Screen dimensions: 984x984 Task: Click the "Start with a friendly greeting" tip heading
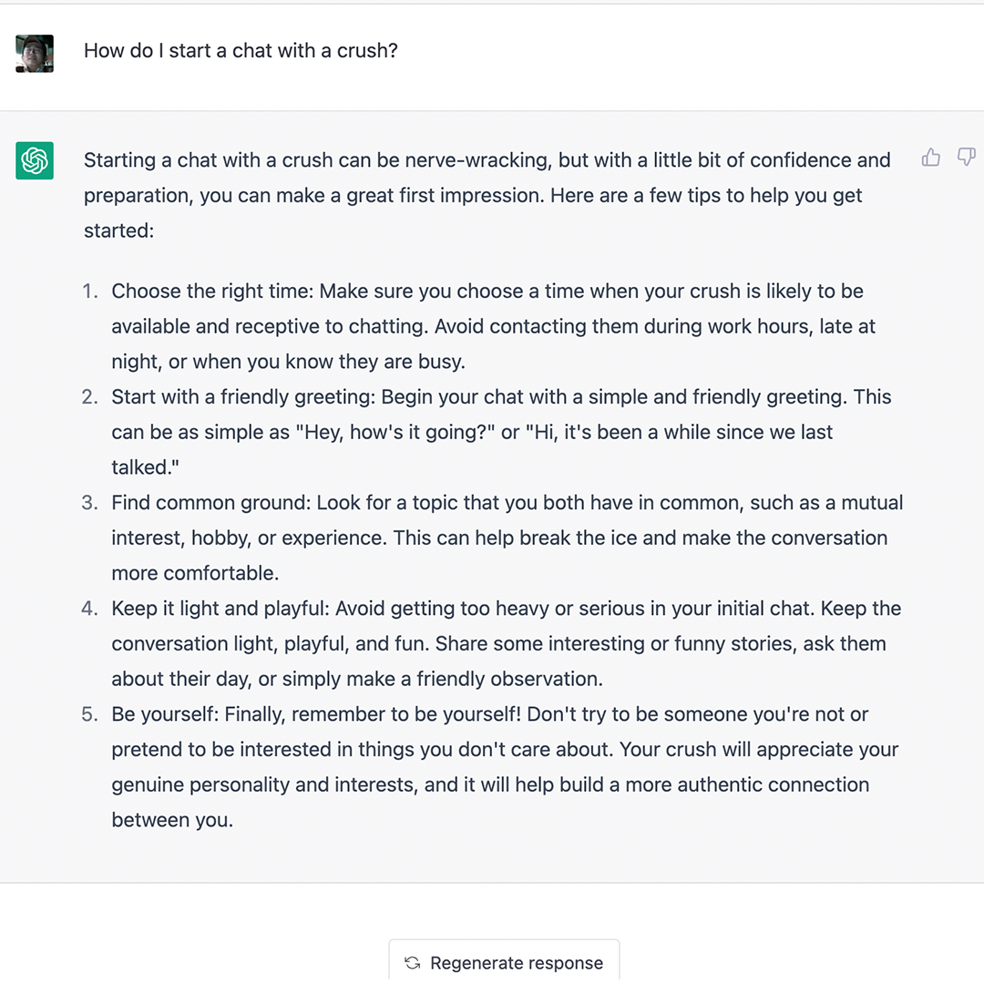pos(243,397)
